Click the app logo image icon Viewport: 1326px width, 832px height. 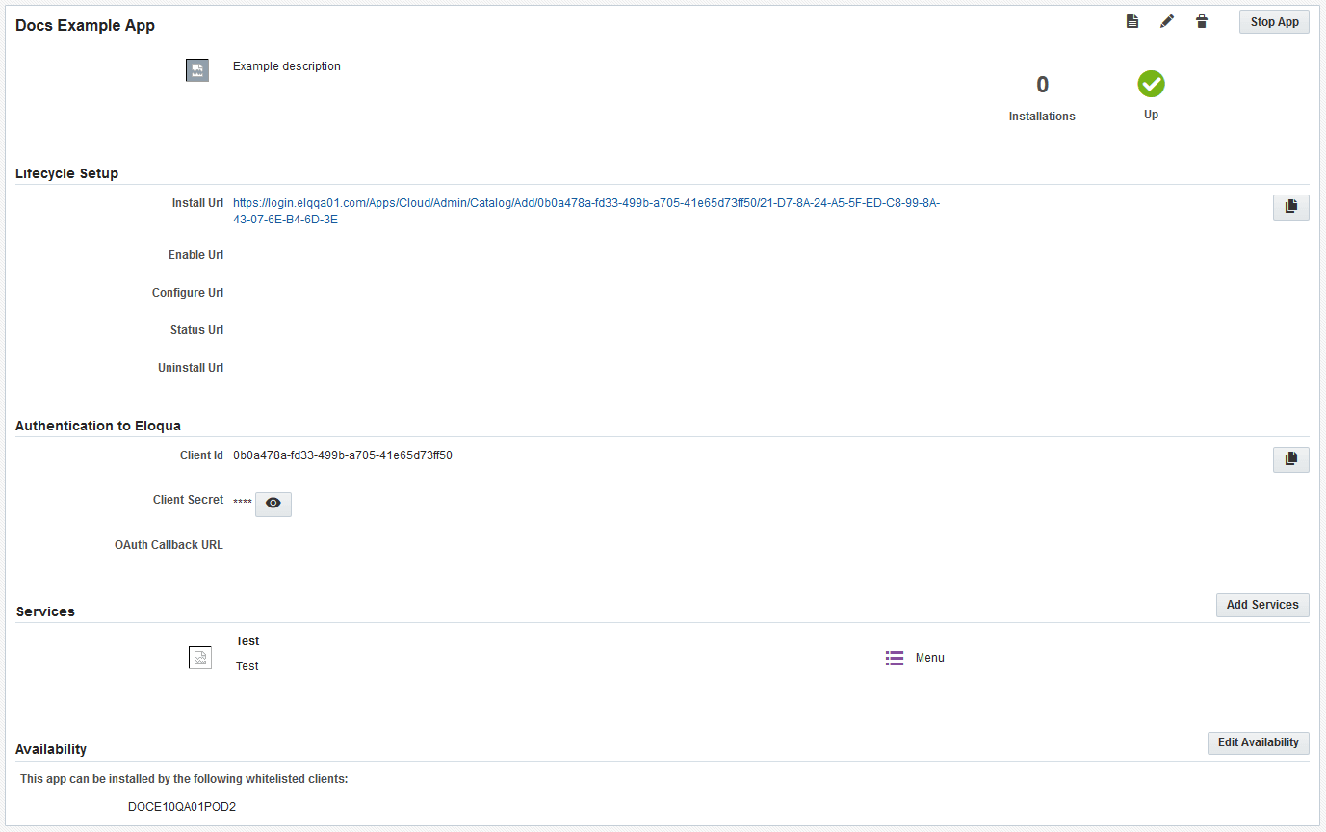pyautogui.click(x=197, y=70)
